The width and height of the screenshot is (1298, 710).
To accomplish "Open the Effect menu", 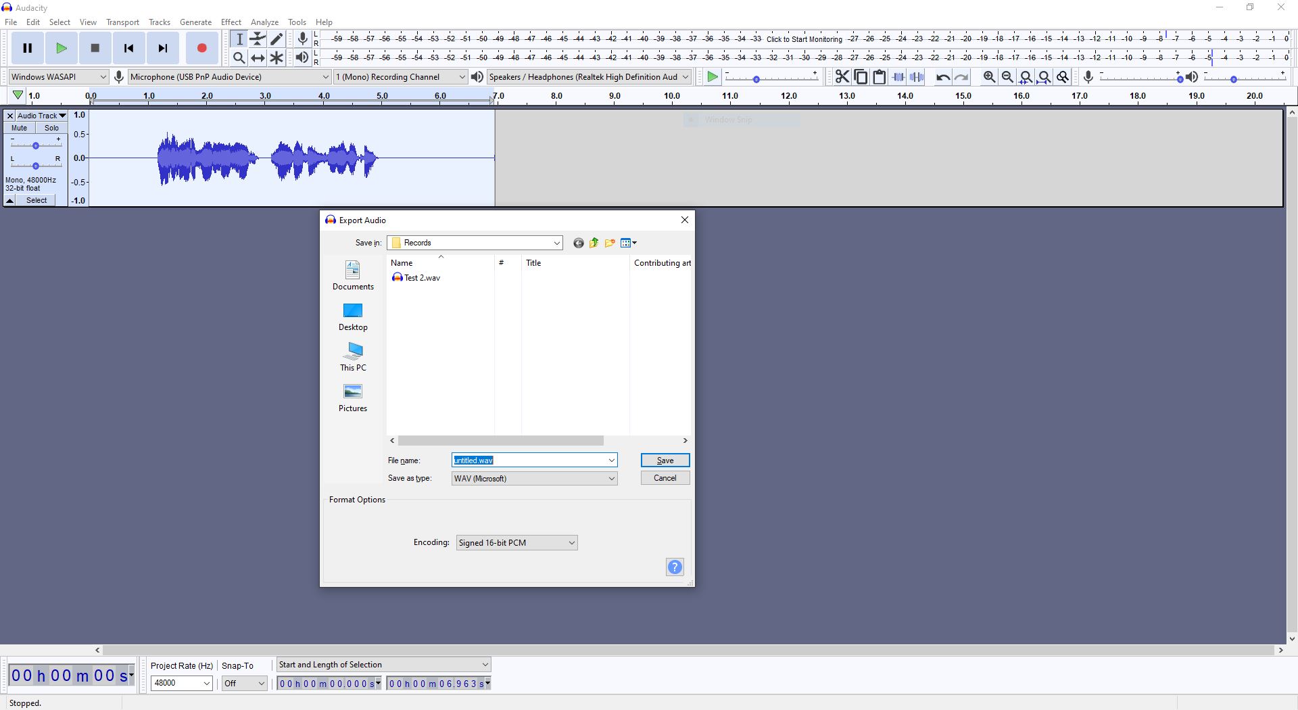I will click(231, 22).
